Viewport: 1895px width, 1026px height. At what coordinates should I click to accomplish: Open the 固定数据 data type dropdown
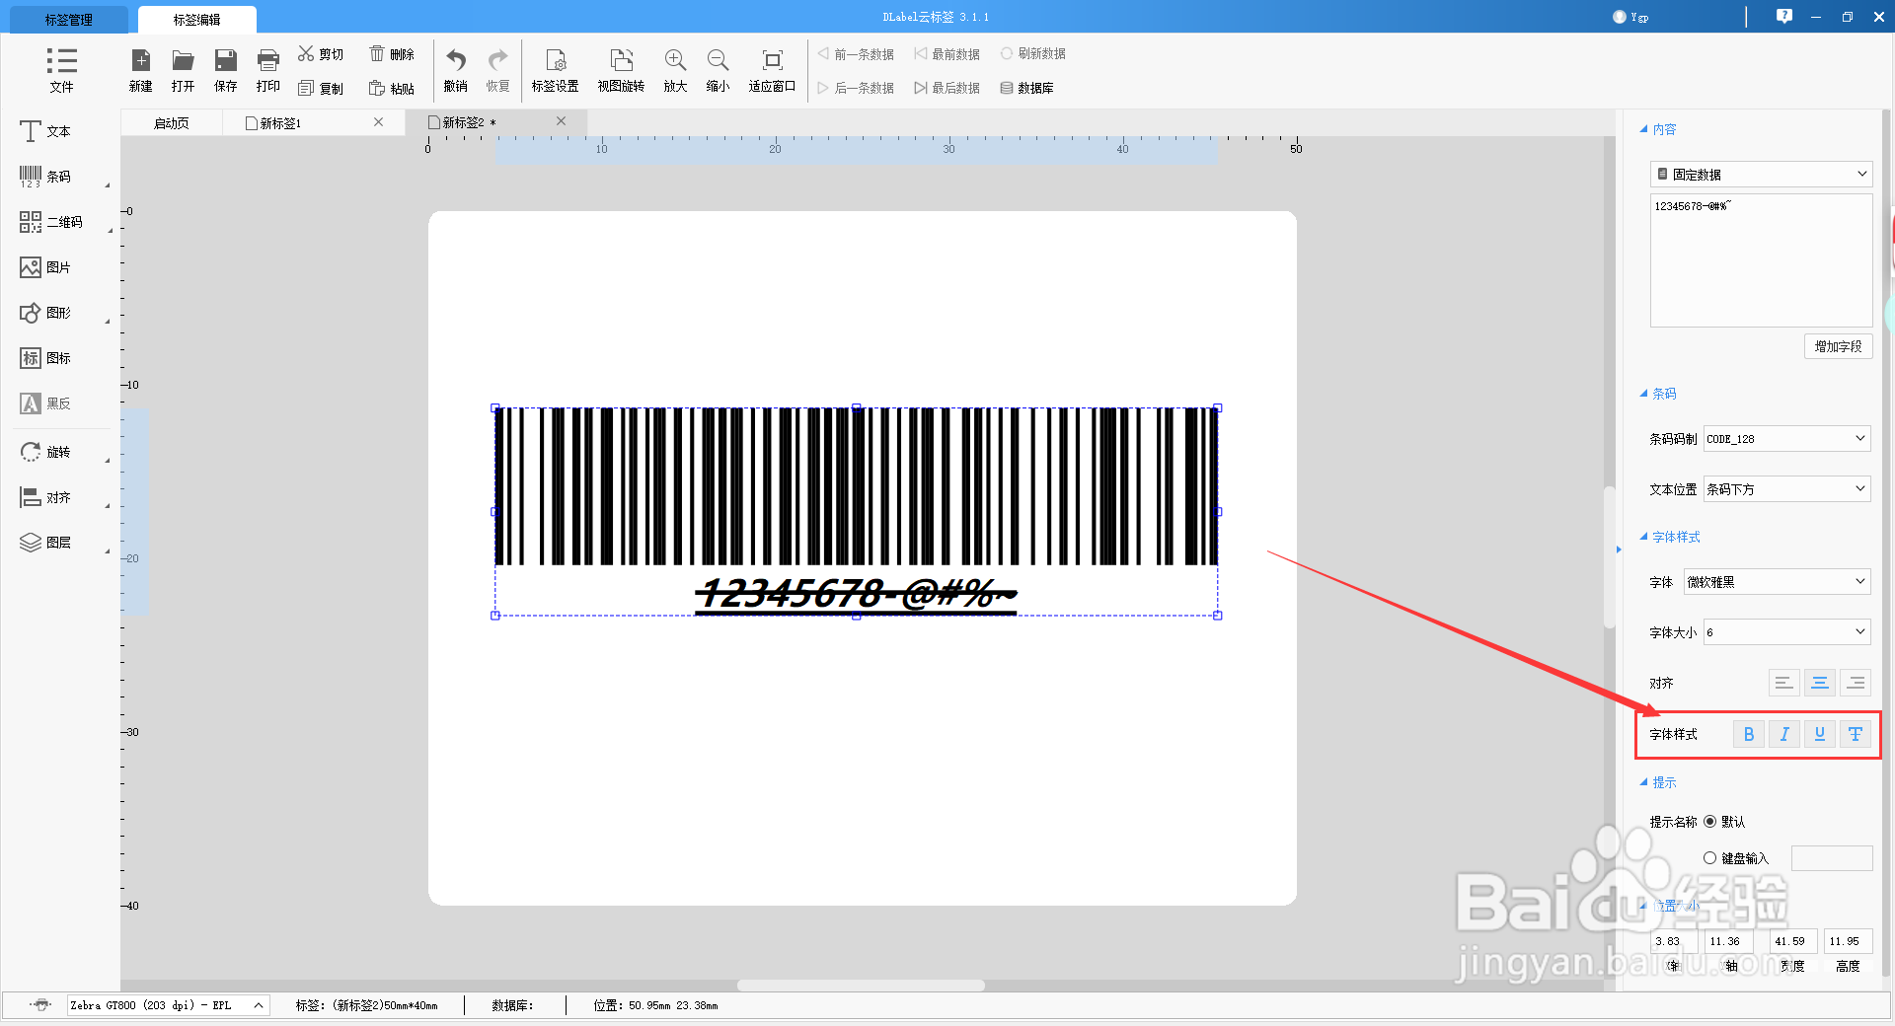point(1762,175)
